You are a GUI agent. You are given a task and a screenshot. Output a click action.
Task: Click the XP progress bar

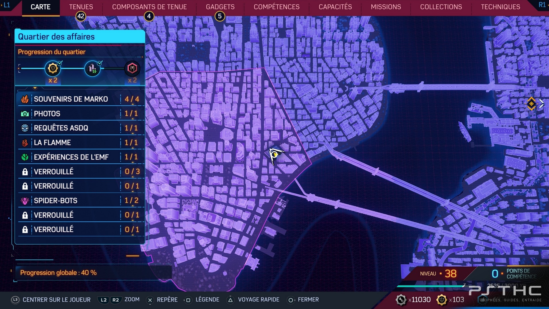pos(431,286)
